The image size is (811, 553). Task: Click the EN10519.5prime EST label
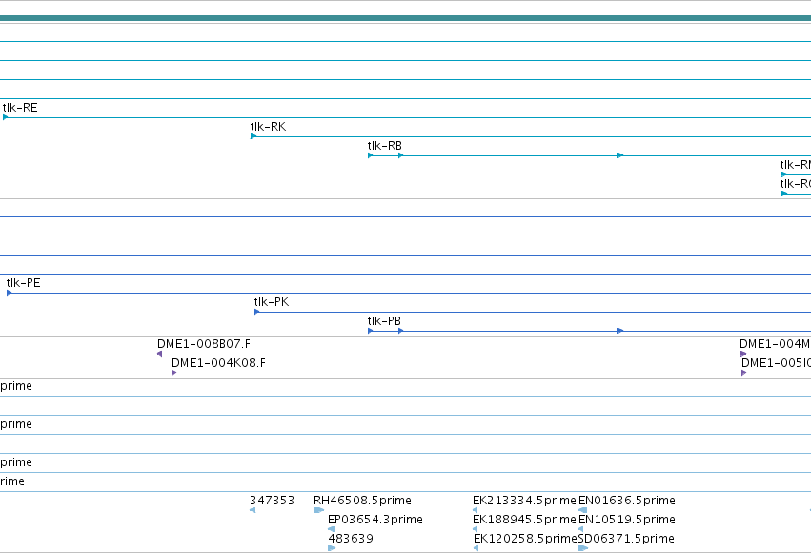627,520
